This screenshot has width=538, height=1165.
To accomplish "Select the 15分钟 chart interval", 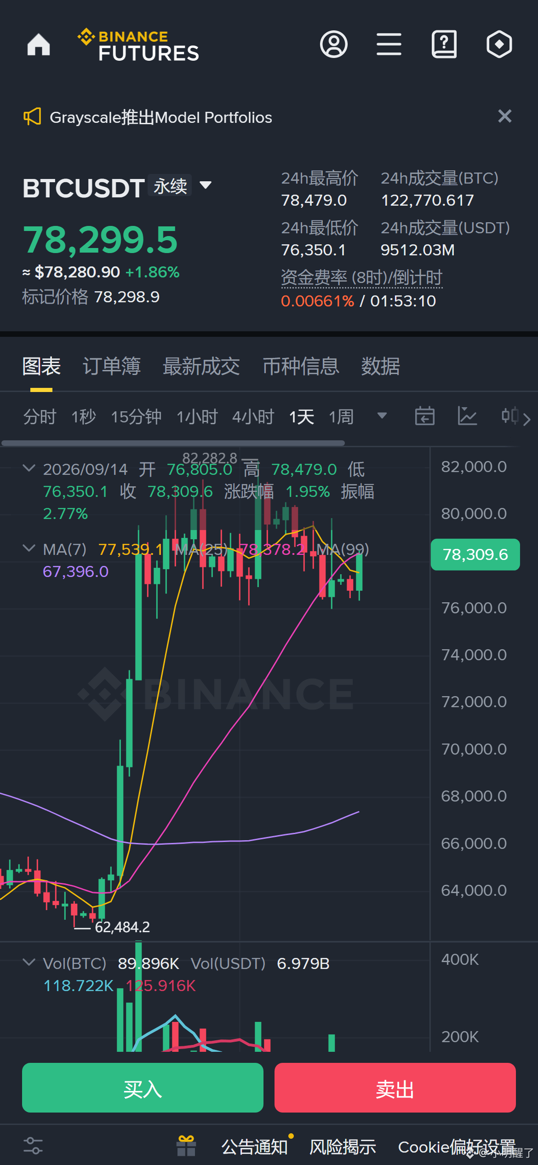I will (x=136, y=417).
